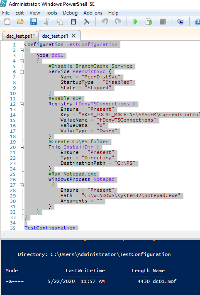Collapse the Node dc01 block at line 4
This screenshot has width=200, height=295.
[x=22, y=61]
